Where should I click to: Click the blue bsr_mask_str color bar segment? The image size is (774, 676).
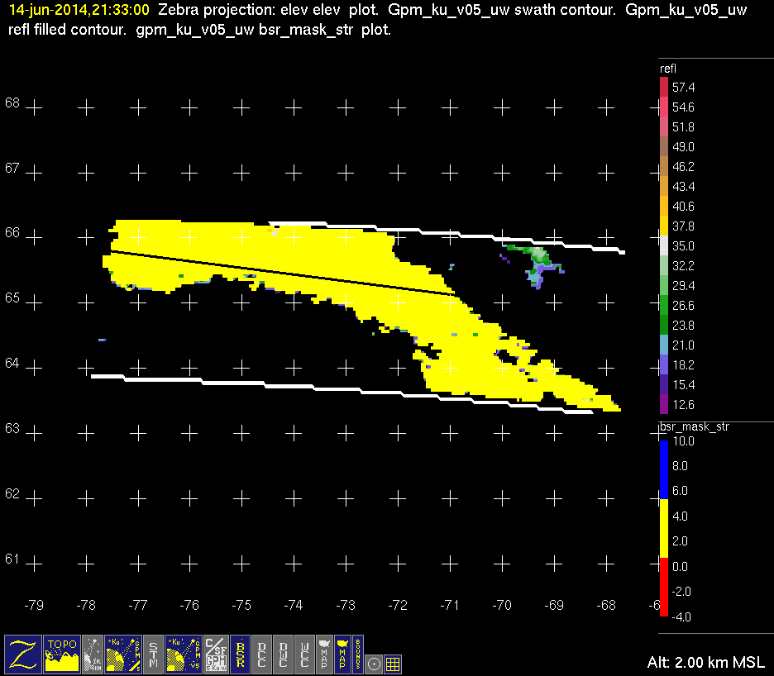[x=663, y=470]
